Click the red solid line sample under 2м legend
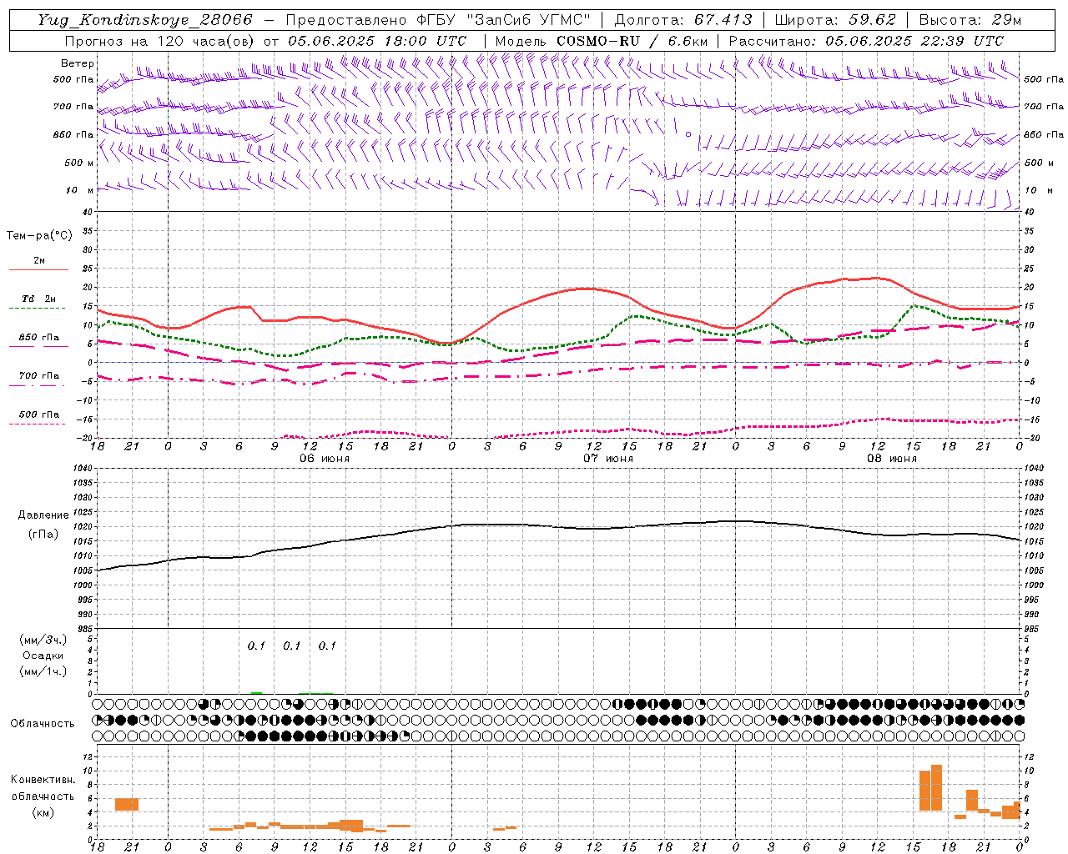The image size is (1068, 854). [x=38, y=270]
